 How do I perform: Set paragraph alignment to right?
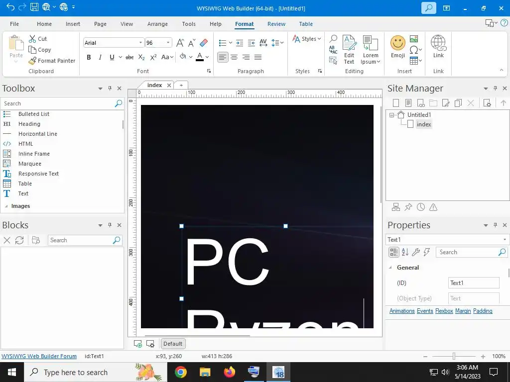(246, 57)
